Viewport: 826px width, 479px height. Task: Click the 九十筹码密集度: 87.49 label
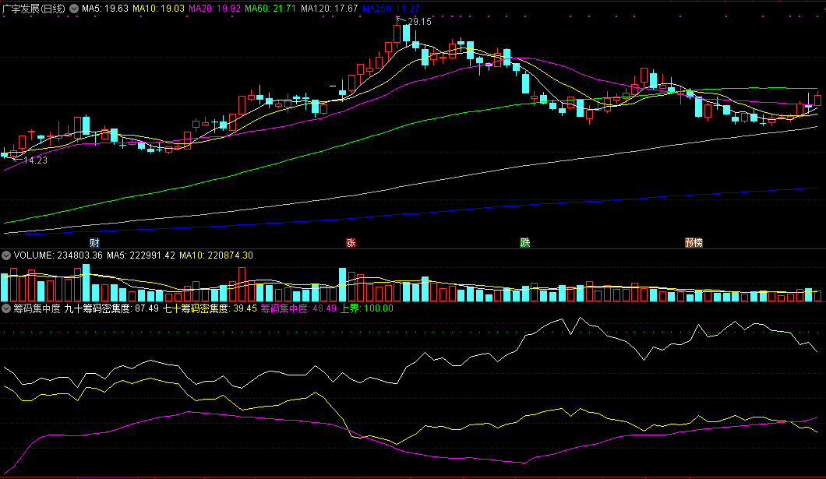(x=111, y=308)
